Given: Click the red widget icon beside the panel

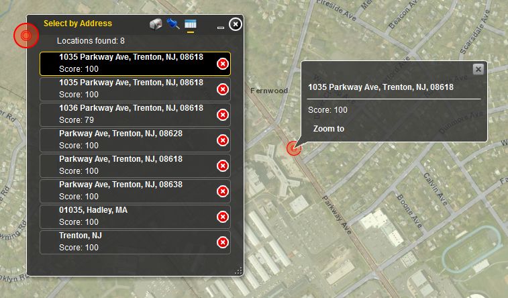Looking at the screenshot, I should click(x=26, y=35).
